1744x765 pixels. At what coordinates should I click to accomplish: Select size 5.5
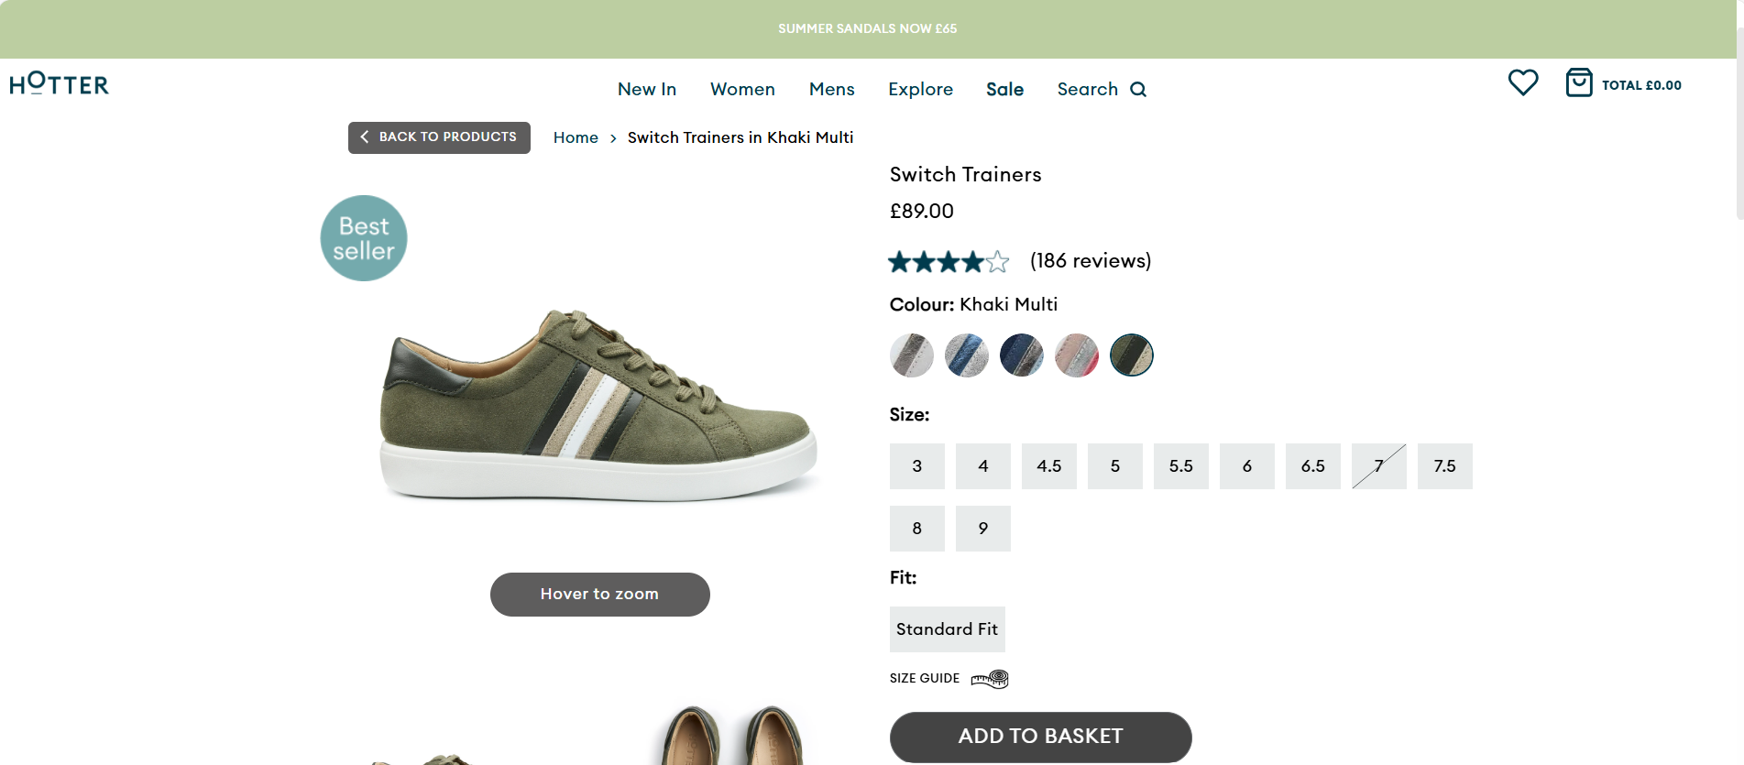point(1180,466)
